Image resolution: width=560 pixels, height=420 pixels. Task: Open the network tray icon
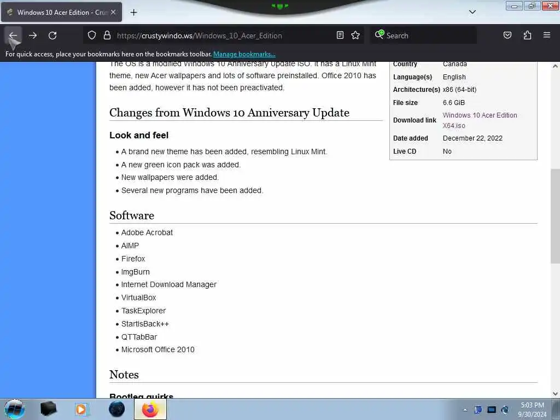coord(505,410)
